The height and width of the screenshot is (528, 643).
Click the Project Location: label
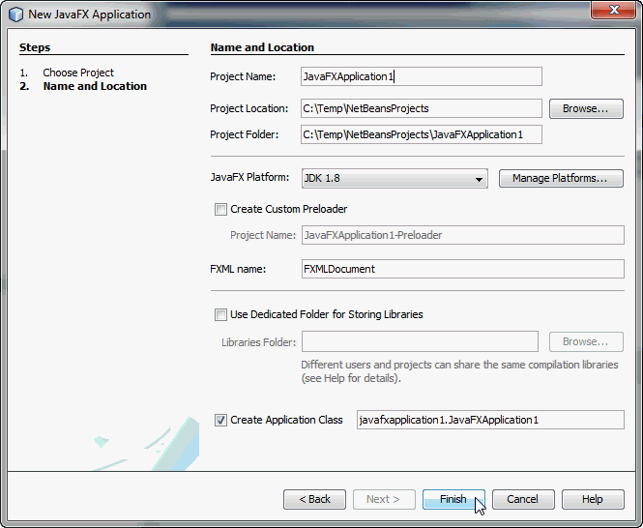(248, 108)
